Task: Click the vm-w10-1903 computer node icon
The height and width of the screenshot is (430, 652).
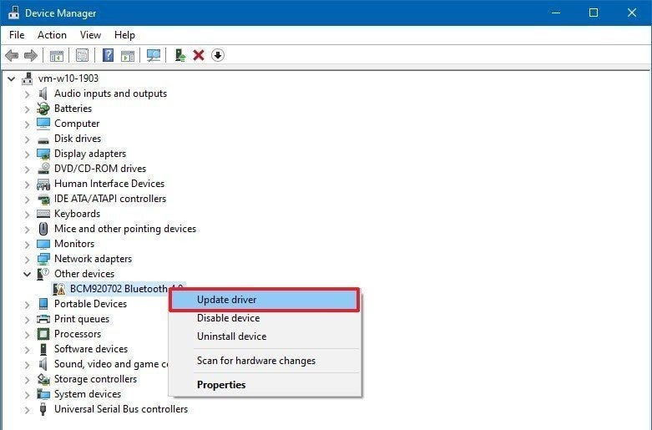Action: (x=28, y=78)
